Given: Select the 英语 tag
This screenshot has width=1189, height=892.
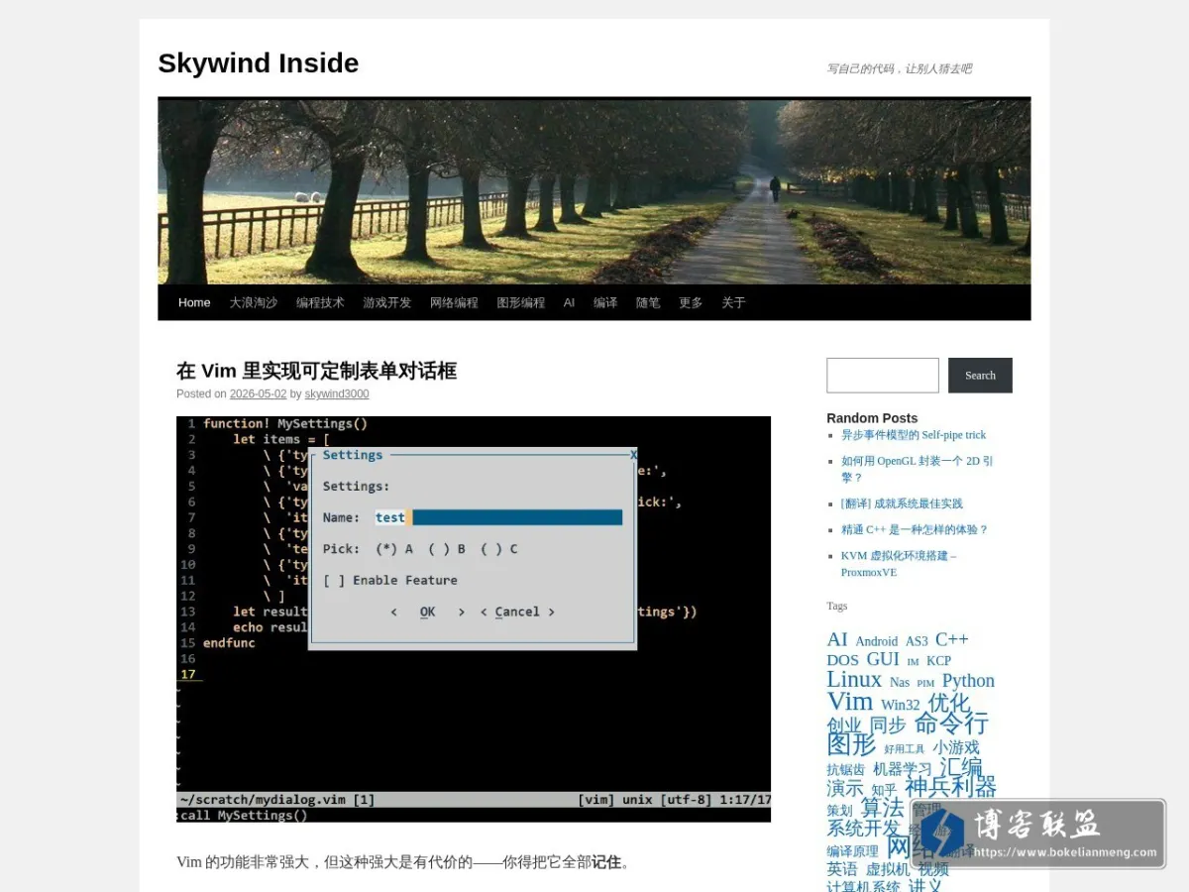Looking at the screenshot, I should click(842, 869).
